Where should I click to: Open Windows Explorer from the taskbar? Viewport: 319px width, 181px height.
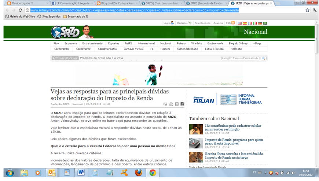click(x=24, y=173)
